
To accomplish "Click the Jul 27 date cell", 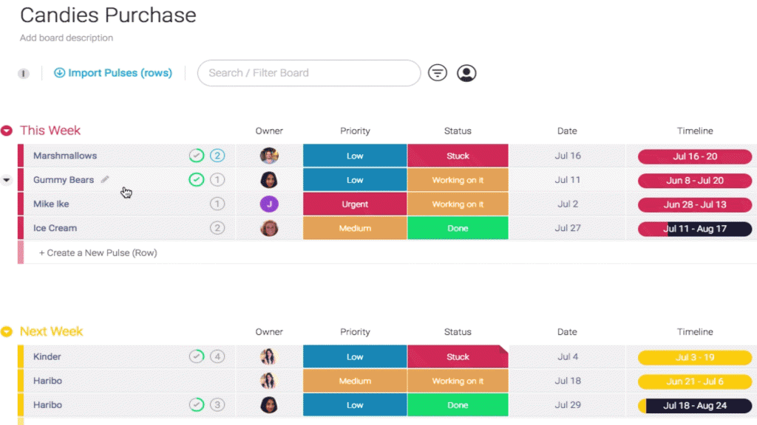I will (567, 228).
